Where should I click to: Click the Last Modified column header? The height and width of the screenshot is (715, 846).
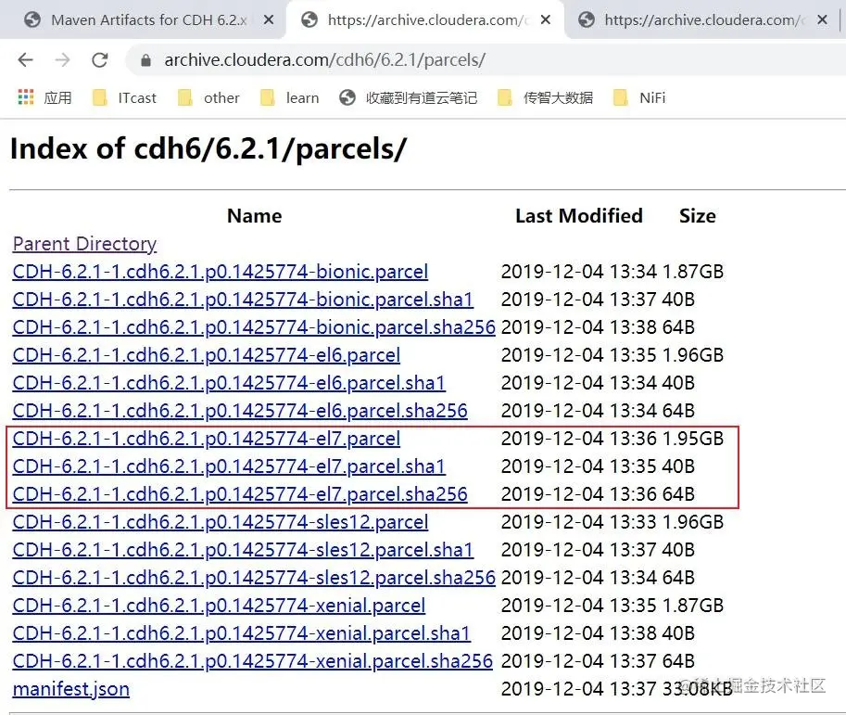point(579,216)
